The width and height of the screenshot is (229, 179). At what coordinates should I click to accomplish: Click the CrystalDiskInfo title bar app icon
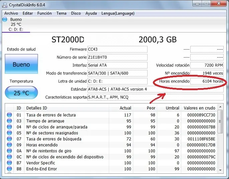pyautogui.click(x=5, y=5)
